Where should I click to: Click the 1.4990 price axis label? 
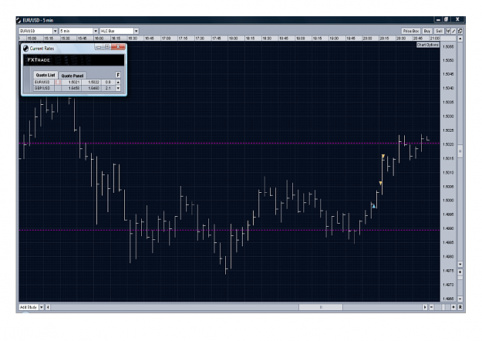[x=448, y=228]
